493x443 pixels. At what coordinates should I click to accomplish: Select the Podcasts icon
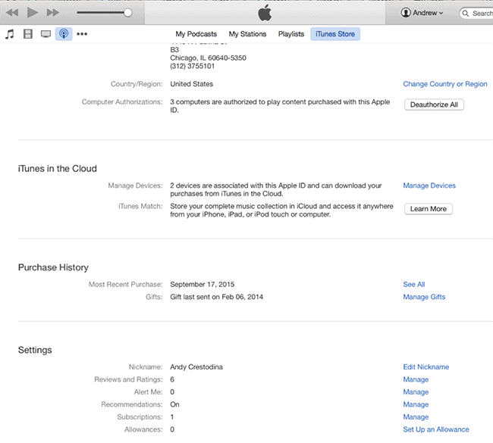click(x=64, y=34)
